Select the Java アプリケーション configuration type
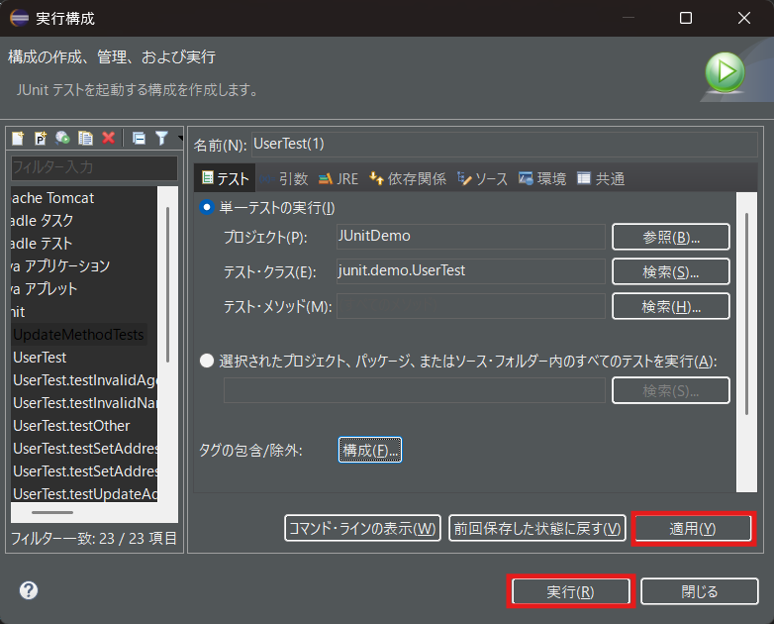The height and width of the screenshot is (624, 774). tap(60, 266)
